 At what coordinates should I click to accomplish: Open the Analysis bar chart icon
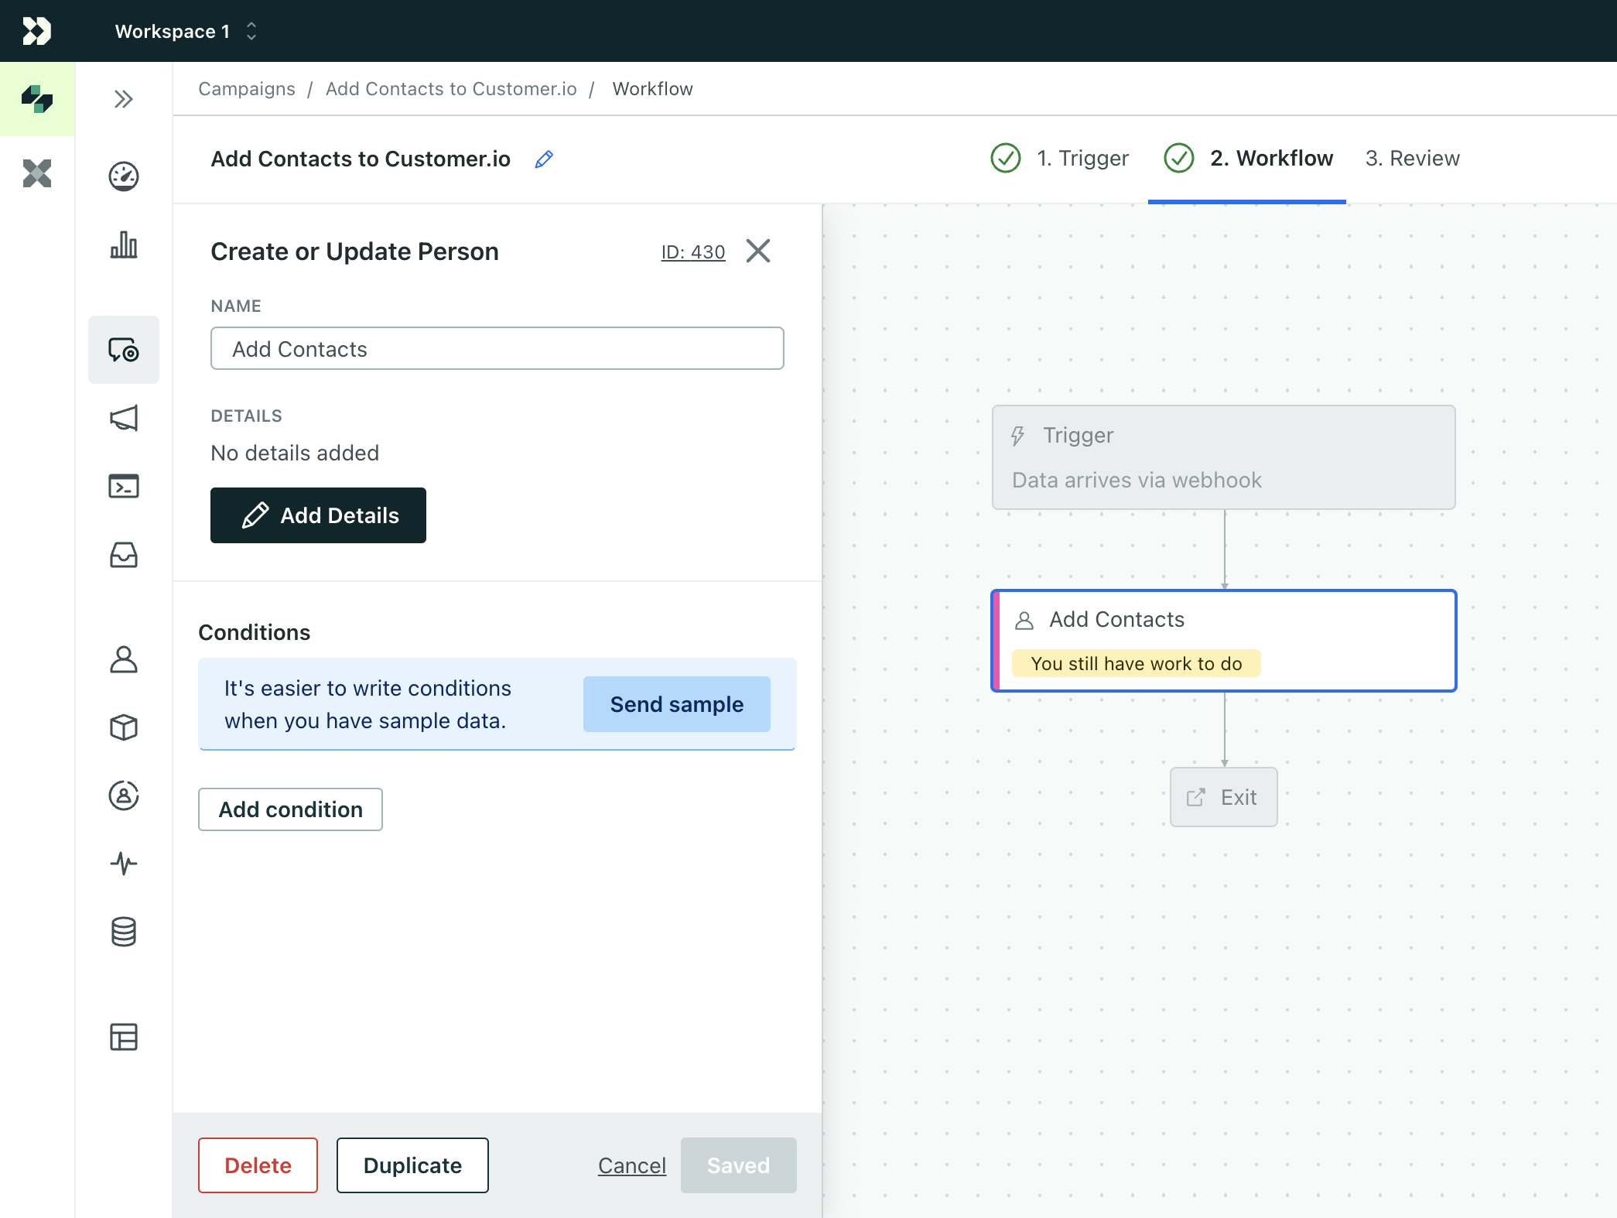pos(124,245)
